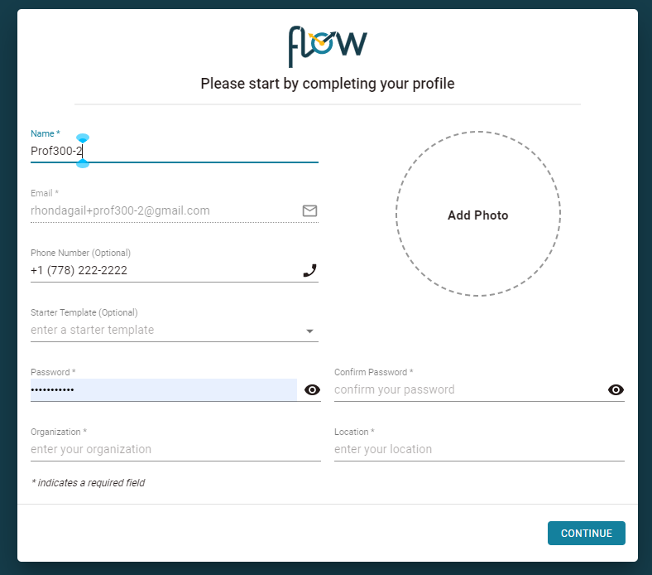Click the Name field label

pyautogui.click(x=45, y=133)
